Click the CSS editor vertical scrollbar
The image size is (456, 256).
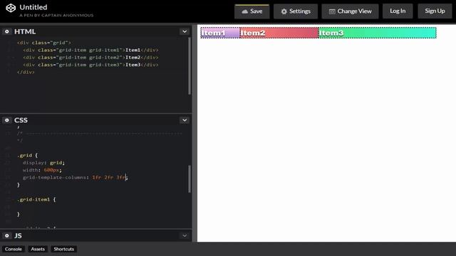[x=190, y=179]
